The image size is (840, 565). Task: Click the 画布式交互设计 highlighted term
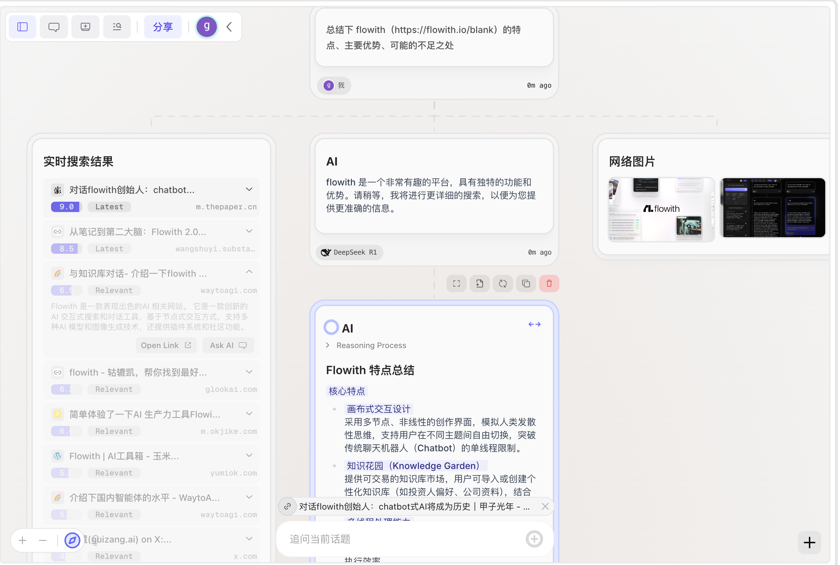(379, 409)
